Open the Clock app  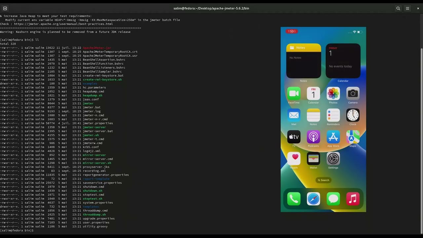(x=353, y=115)
